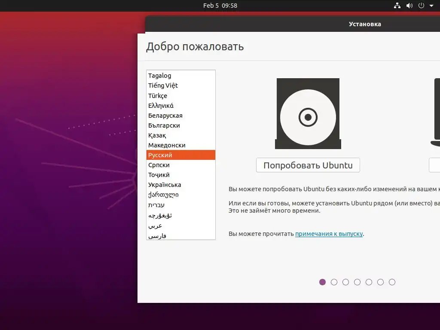The width and height of the screenshot is (440, 330).
Task: Expand the system menu arrow
Action: [431, 6]
